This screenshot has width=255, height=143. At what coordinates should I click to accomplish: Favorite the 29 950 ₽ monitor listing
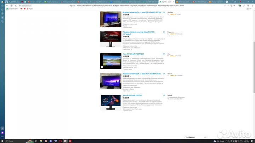click(x=164, y=32)
